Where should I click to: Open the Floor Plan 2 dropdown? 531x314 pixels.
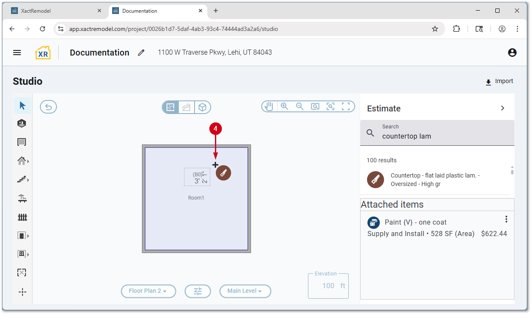(148, 291)
